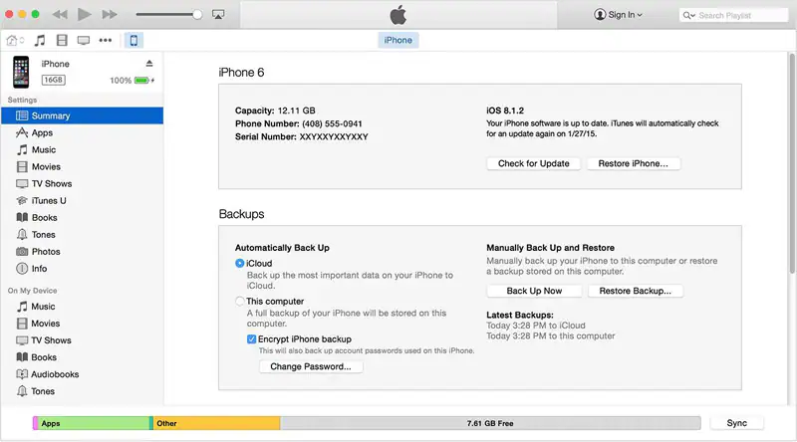Click the green Apps storage segment
797x442 pixels.
94,423
